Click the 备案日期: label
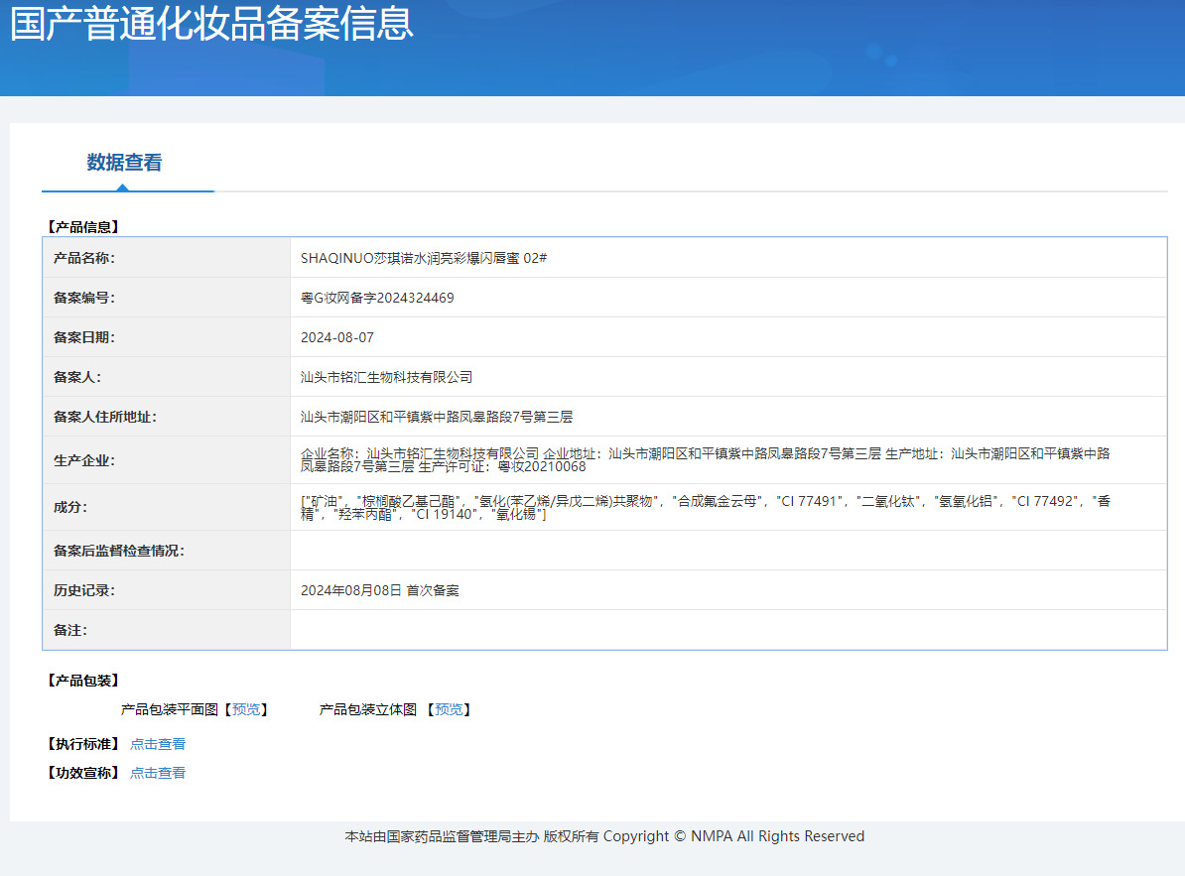The image size is (1185, 876). click(x=84, y=337)
